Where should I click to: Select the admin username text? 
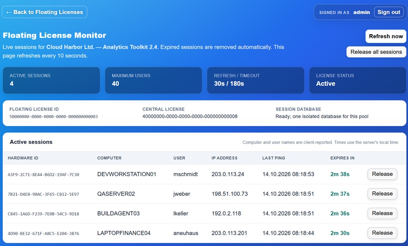(x=361, y=12)
